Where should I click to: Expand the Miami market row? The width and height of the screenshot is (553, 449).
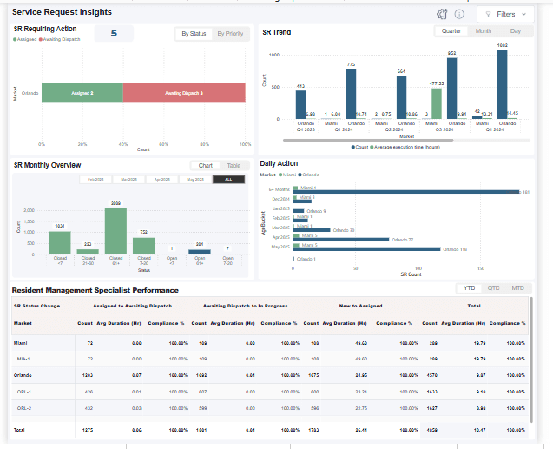[22, 344]
